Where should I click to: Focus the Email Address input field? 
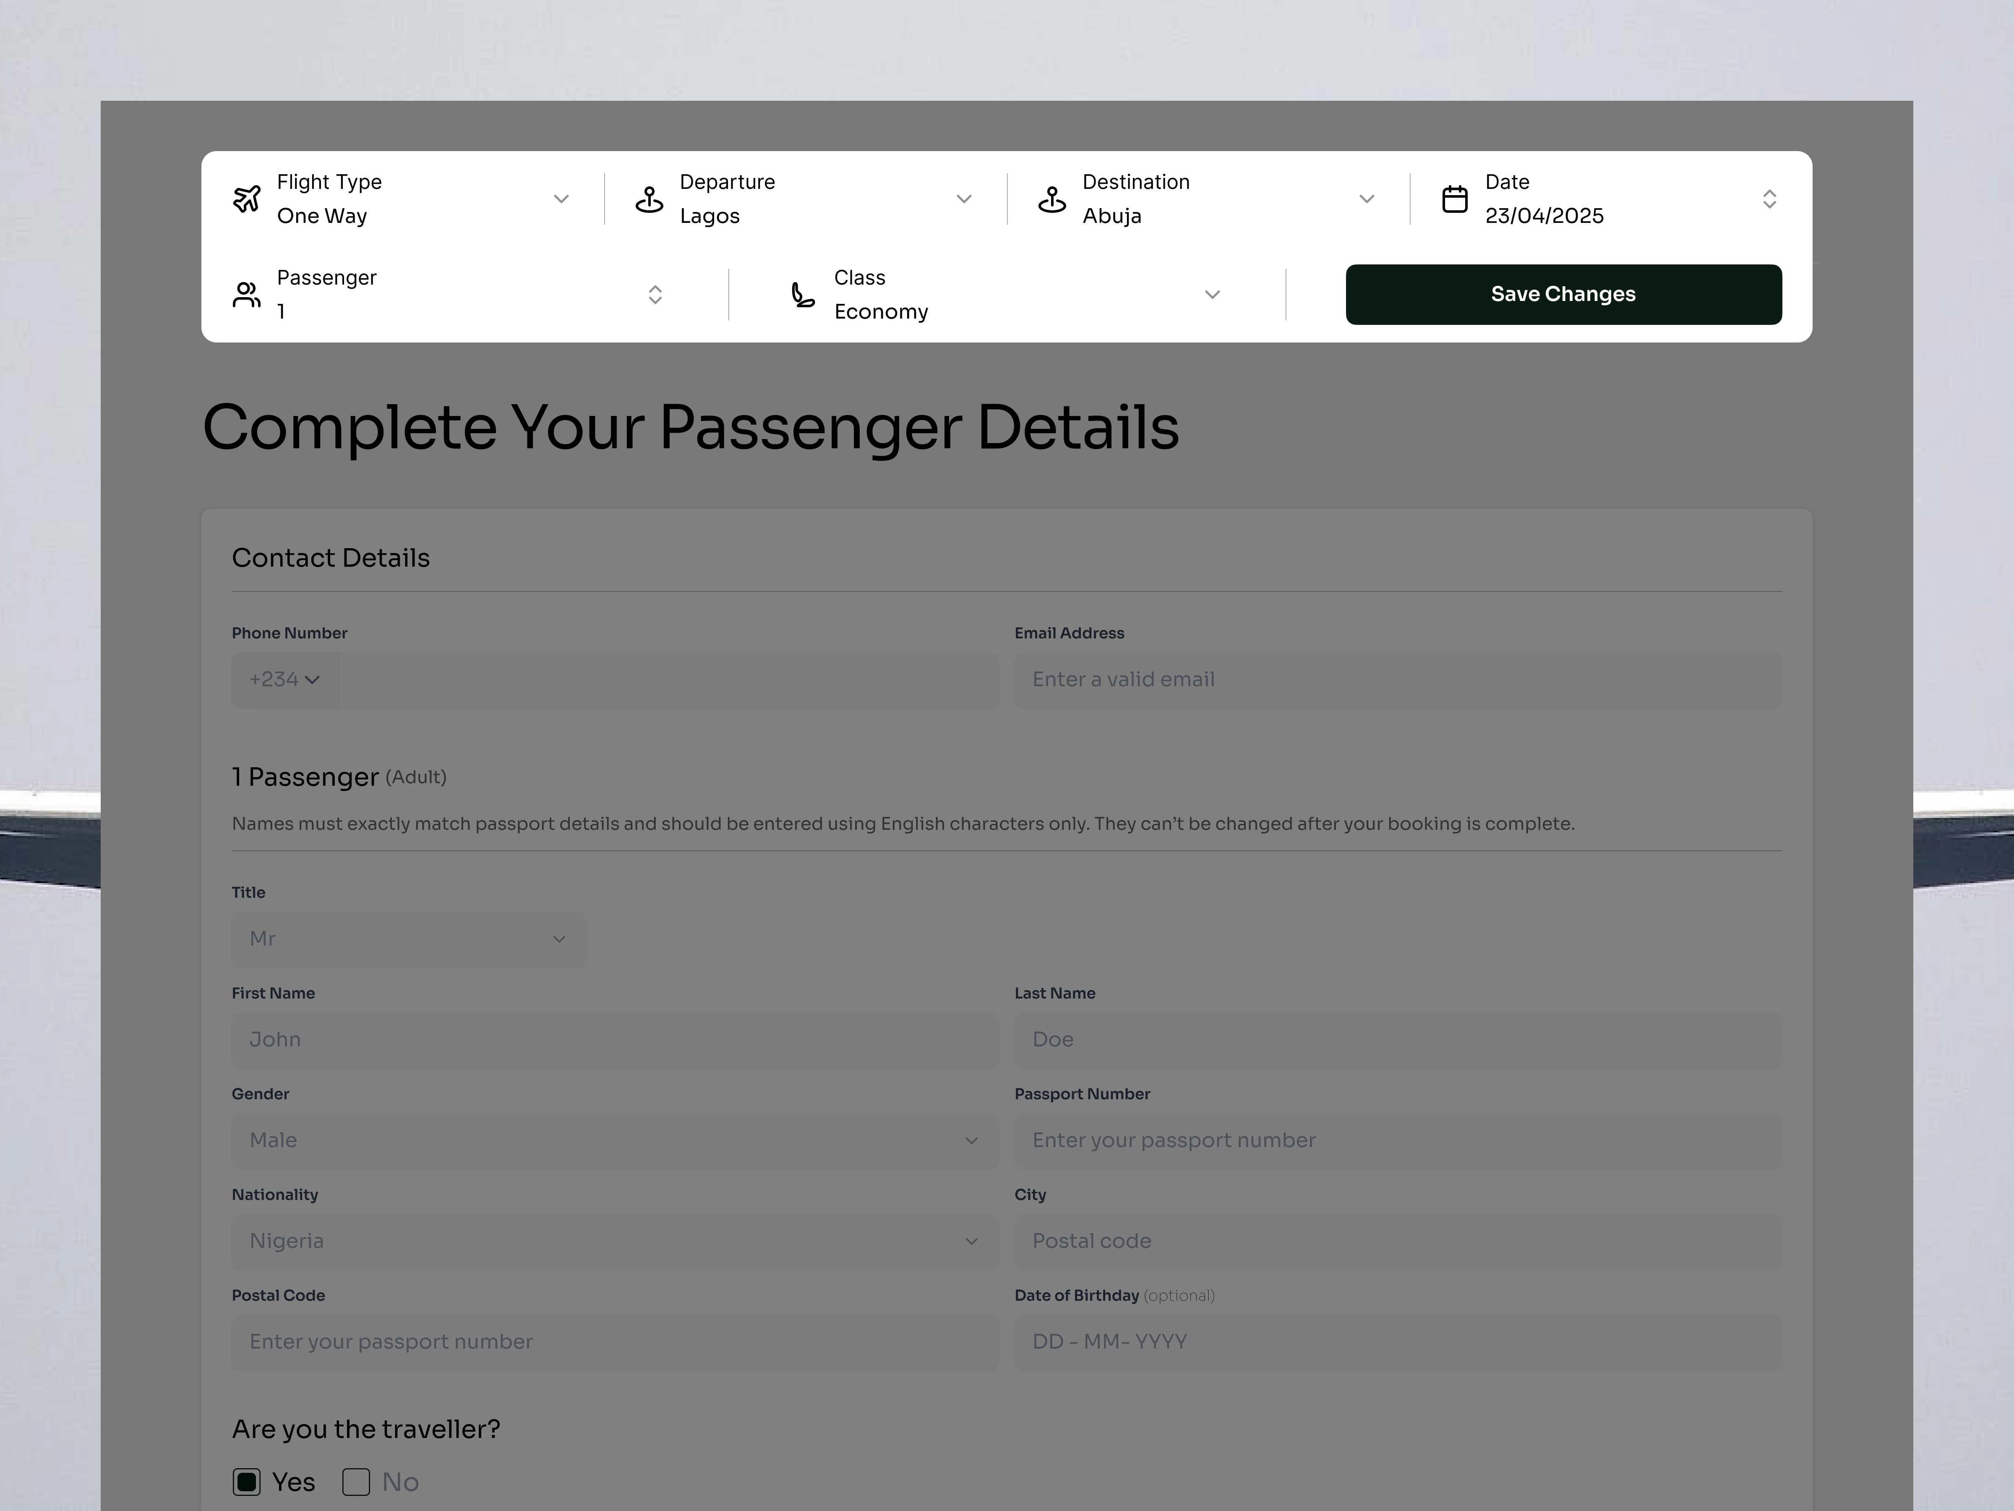(1398, 680)
